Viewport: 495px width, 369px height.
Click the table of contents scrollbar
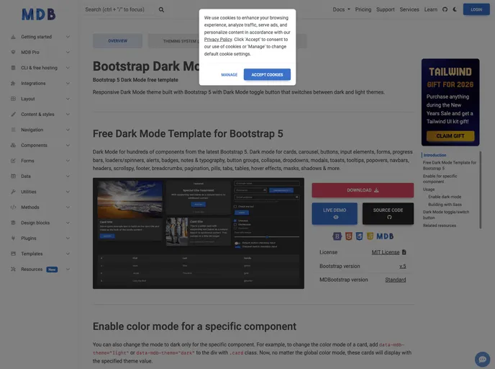pos(481,190)
